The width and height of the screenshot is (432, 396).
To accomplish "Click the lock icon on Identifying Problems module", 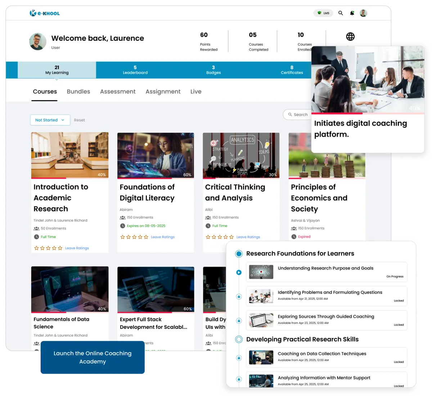I will 239,296.
